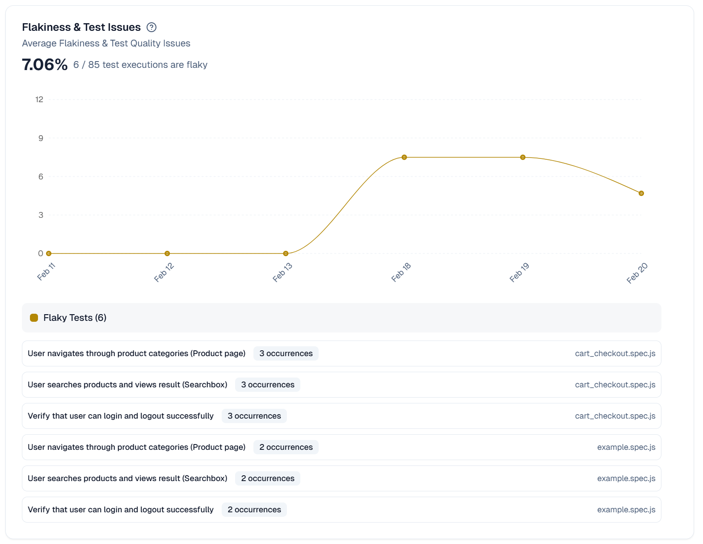This screenshot has width=703, height=544.
Task: Open product categories test with 3 occurrences
Action: click(136, 353)
